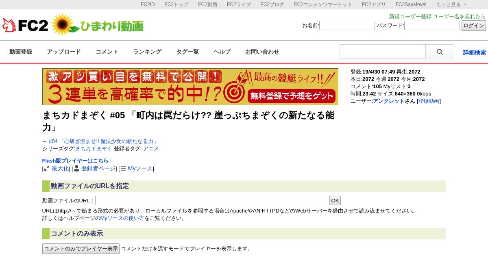Click the アンクレット user link
Image resolution: width=488 pixels, height=256 pixels.
389,101
